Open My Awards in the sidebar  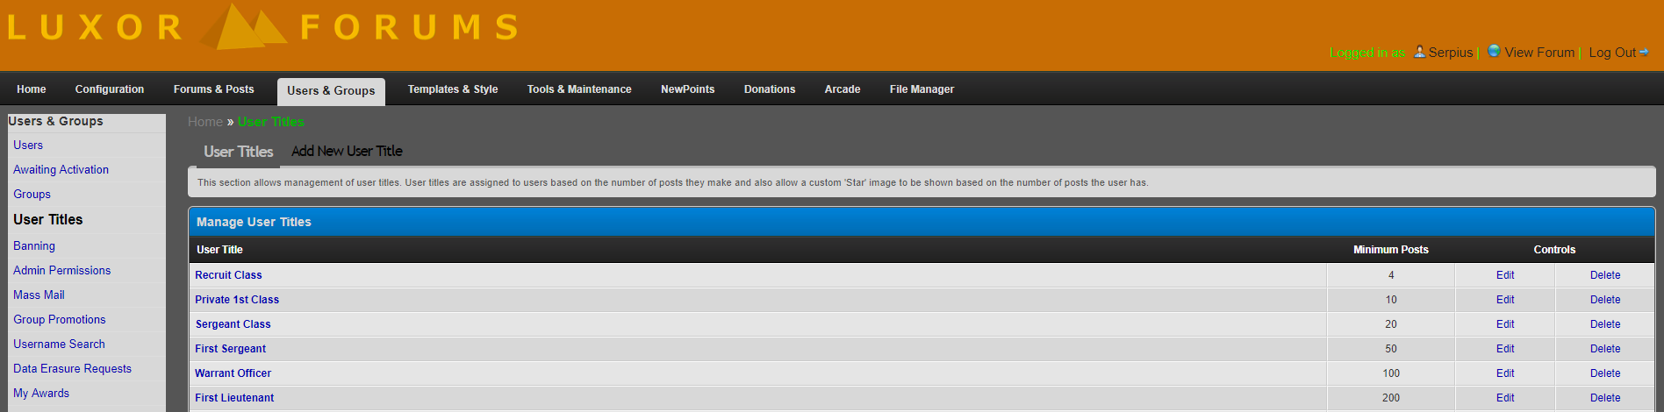click(x=41, y=394)
